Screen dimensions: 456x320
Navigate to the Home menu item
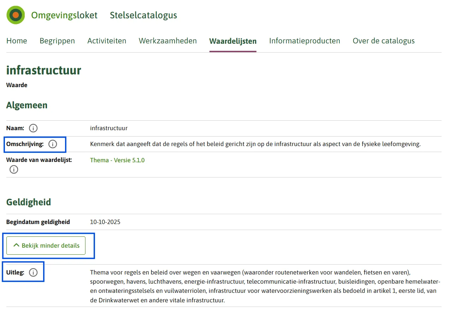[17, 41]
